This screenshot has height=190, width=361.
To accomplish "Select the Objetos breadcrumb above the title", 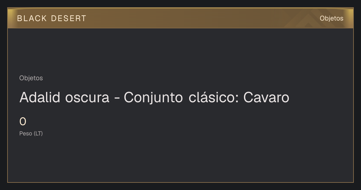I will pyautogui.click(x=31, y=78).
